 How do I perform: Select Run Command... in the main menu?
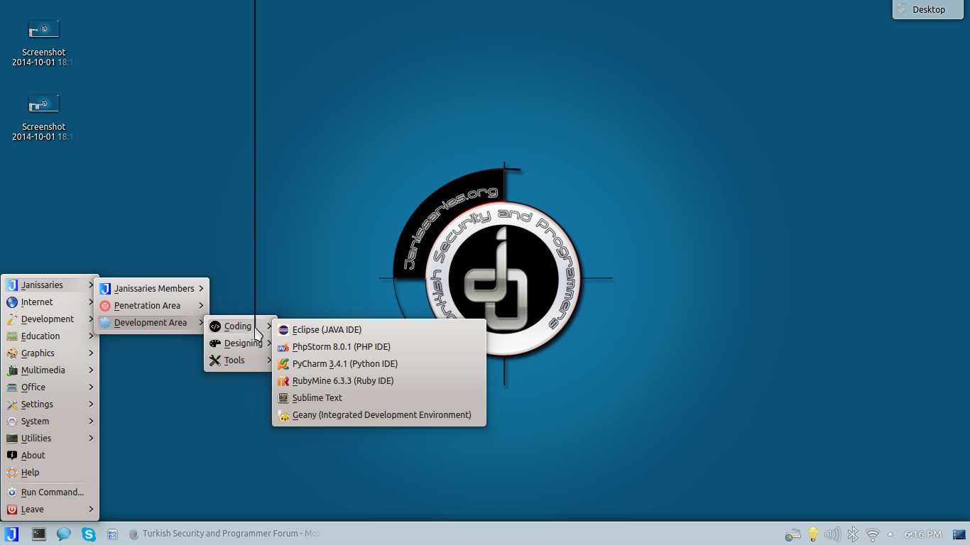click(x=50, y=492)
